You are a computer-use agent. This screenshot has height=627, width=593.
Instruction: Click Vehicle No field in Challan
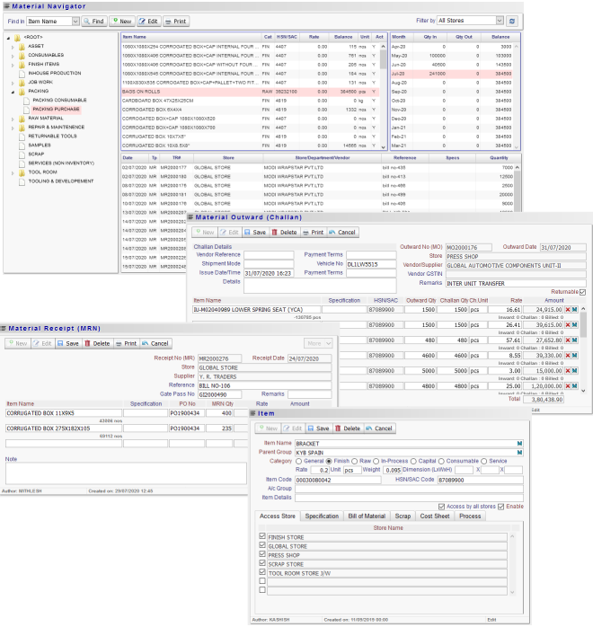click(x=371, y=264)
